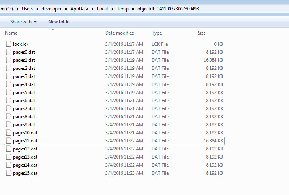
Task: Select the pages14.dat file name
Action: tap(25, 165)
